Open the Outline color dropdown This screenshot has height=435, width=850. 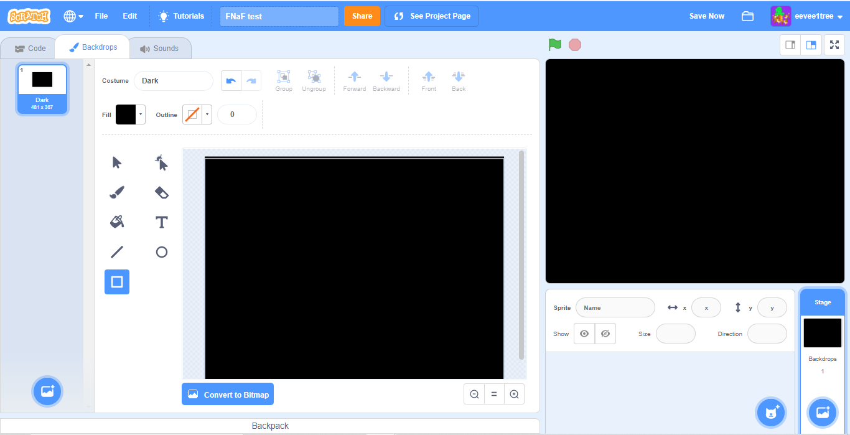click(208, 115)
